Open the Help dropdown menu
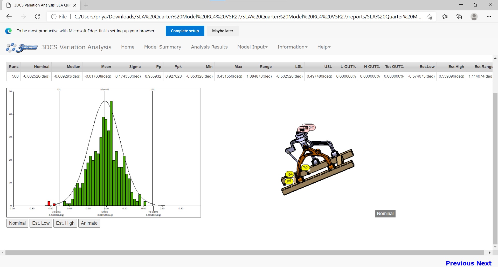 pyautogui.click(x=324, y=47)
